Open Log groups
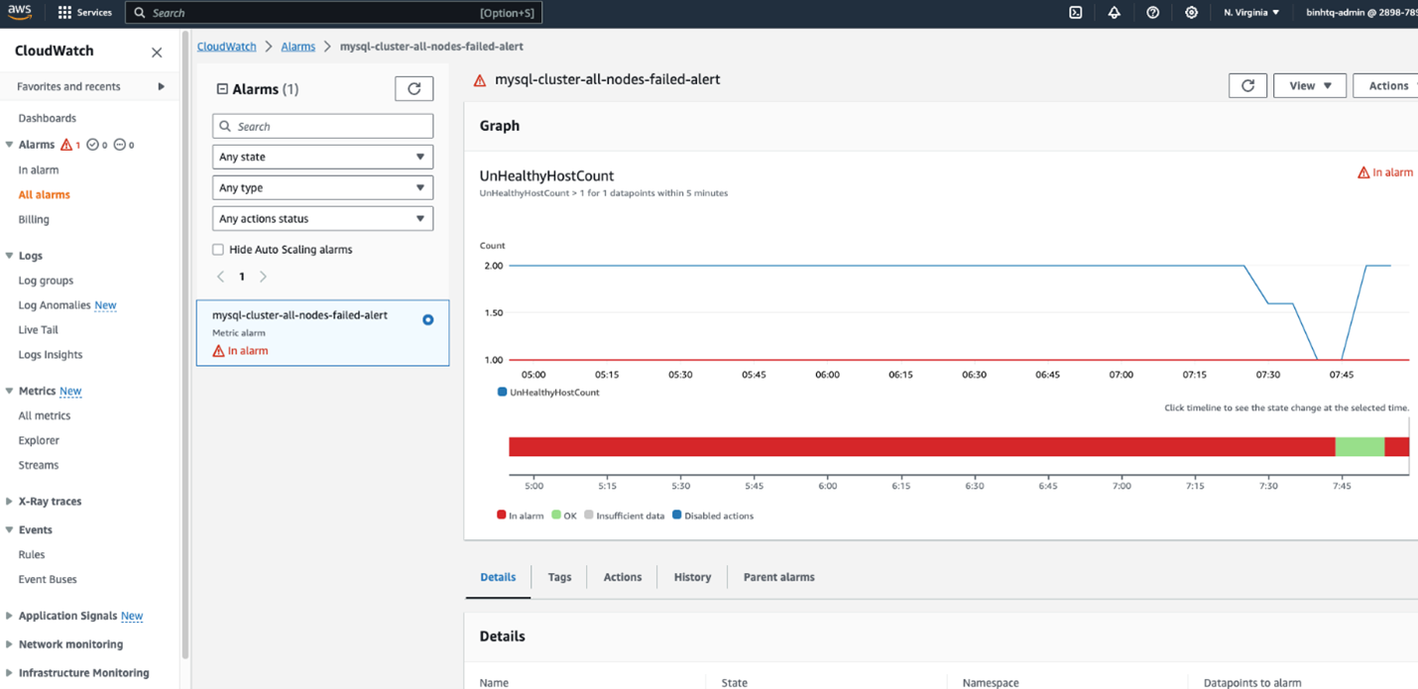1418x689 pixels. pyautogui.click(x=46, y=281)
